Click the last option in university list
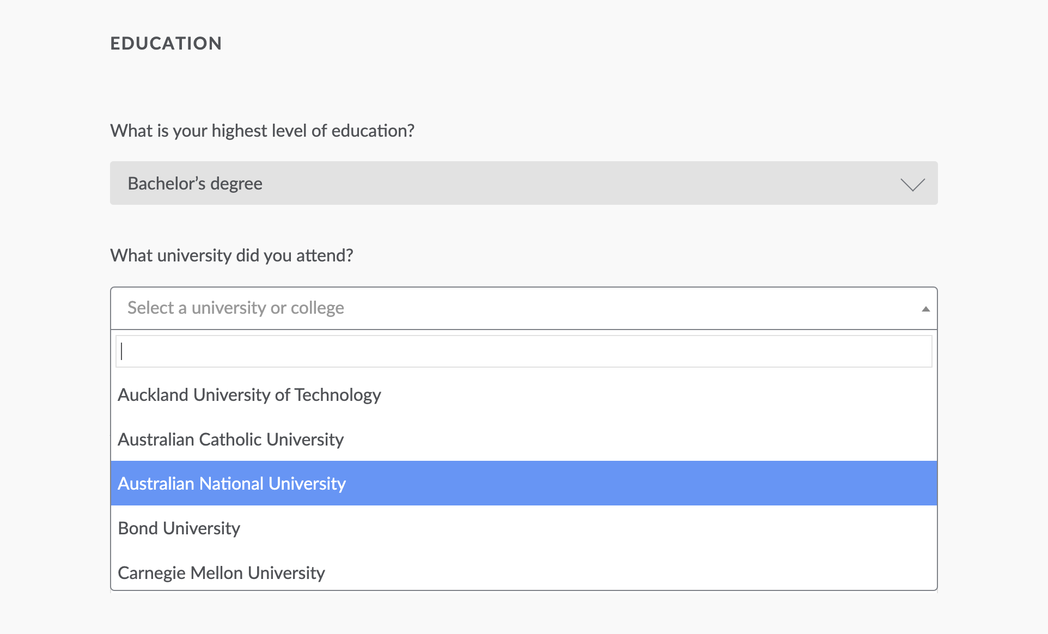1048x634 pixels. pyautogui.click(x=221, y=572)
